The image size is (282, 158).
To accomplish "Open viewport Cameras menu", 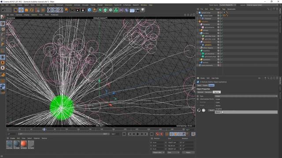I will click(19, 15).
